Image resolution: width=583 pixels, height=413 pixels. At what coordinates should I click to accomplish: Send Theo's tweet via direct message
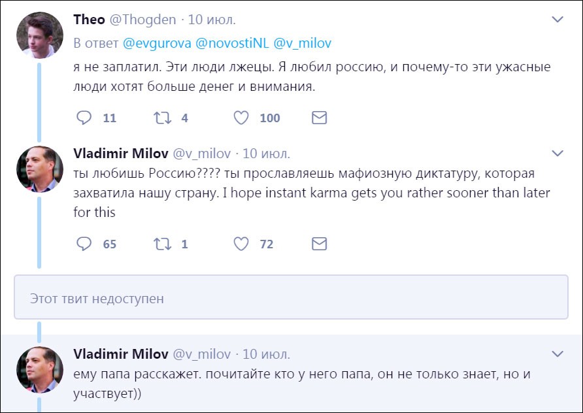[x=319, y=118]
